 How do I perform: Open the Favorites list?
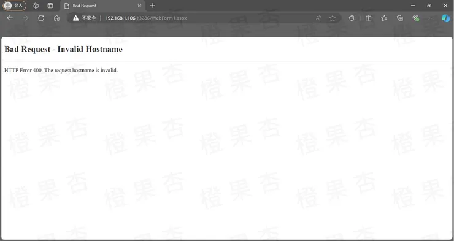tap(384, 18)
